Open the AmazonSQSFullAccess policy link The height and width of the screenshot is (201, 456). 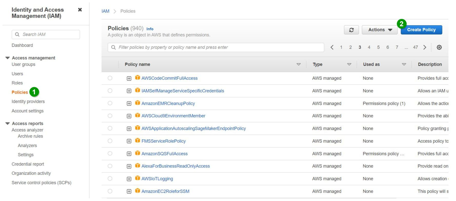(x=164, y=154)
